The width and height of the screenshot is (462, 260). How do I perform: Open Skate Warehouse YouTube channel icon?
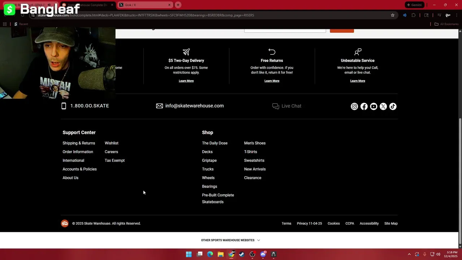click(x=374, y=106)
